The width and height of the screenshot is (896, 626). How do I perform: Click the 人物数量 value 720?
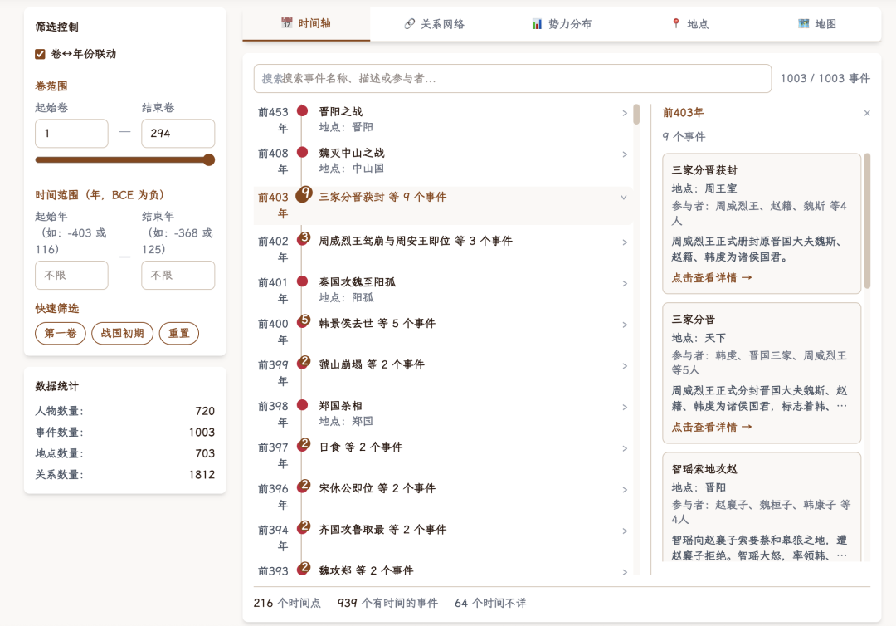[x=205, y=411]
